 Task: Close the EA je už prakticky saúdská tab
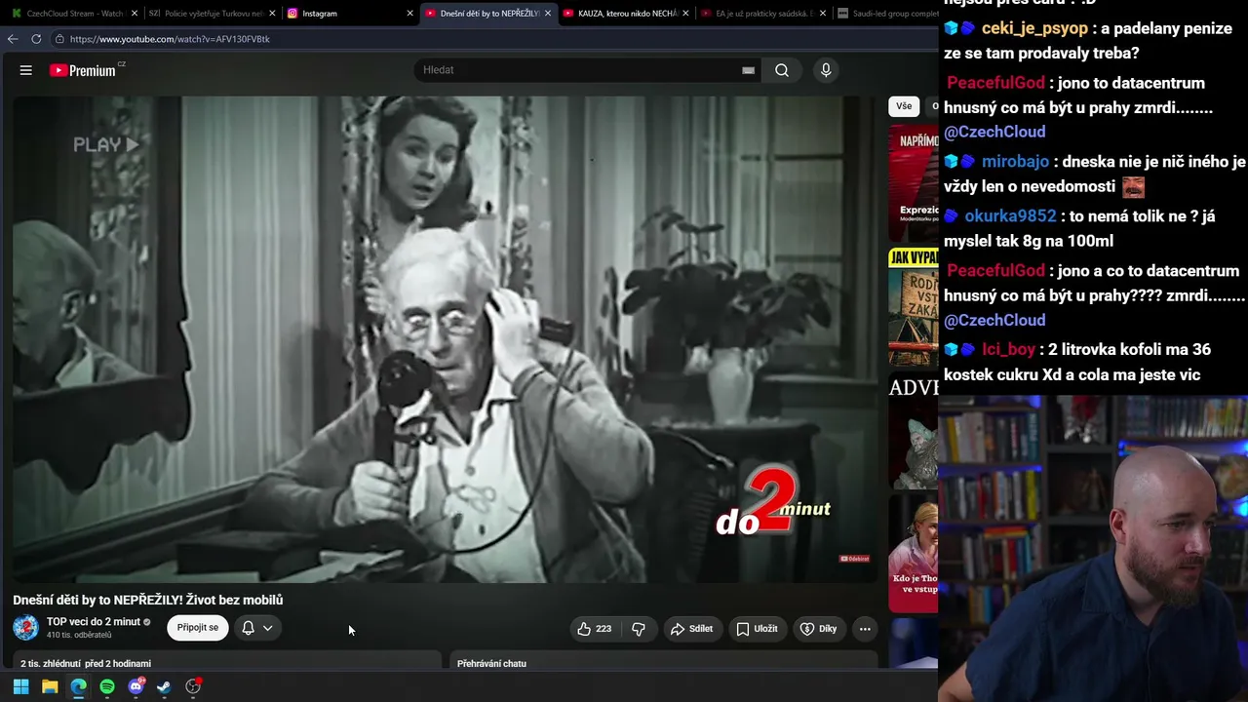824,14
